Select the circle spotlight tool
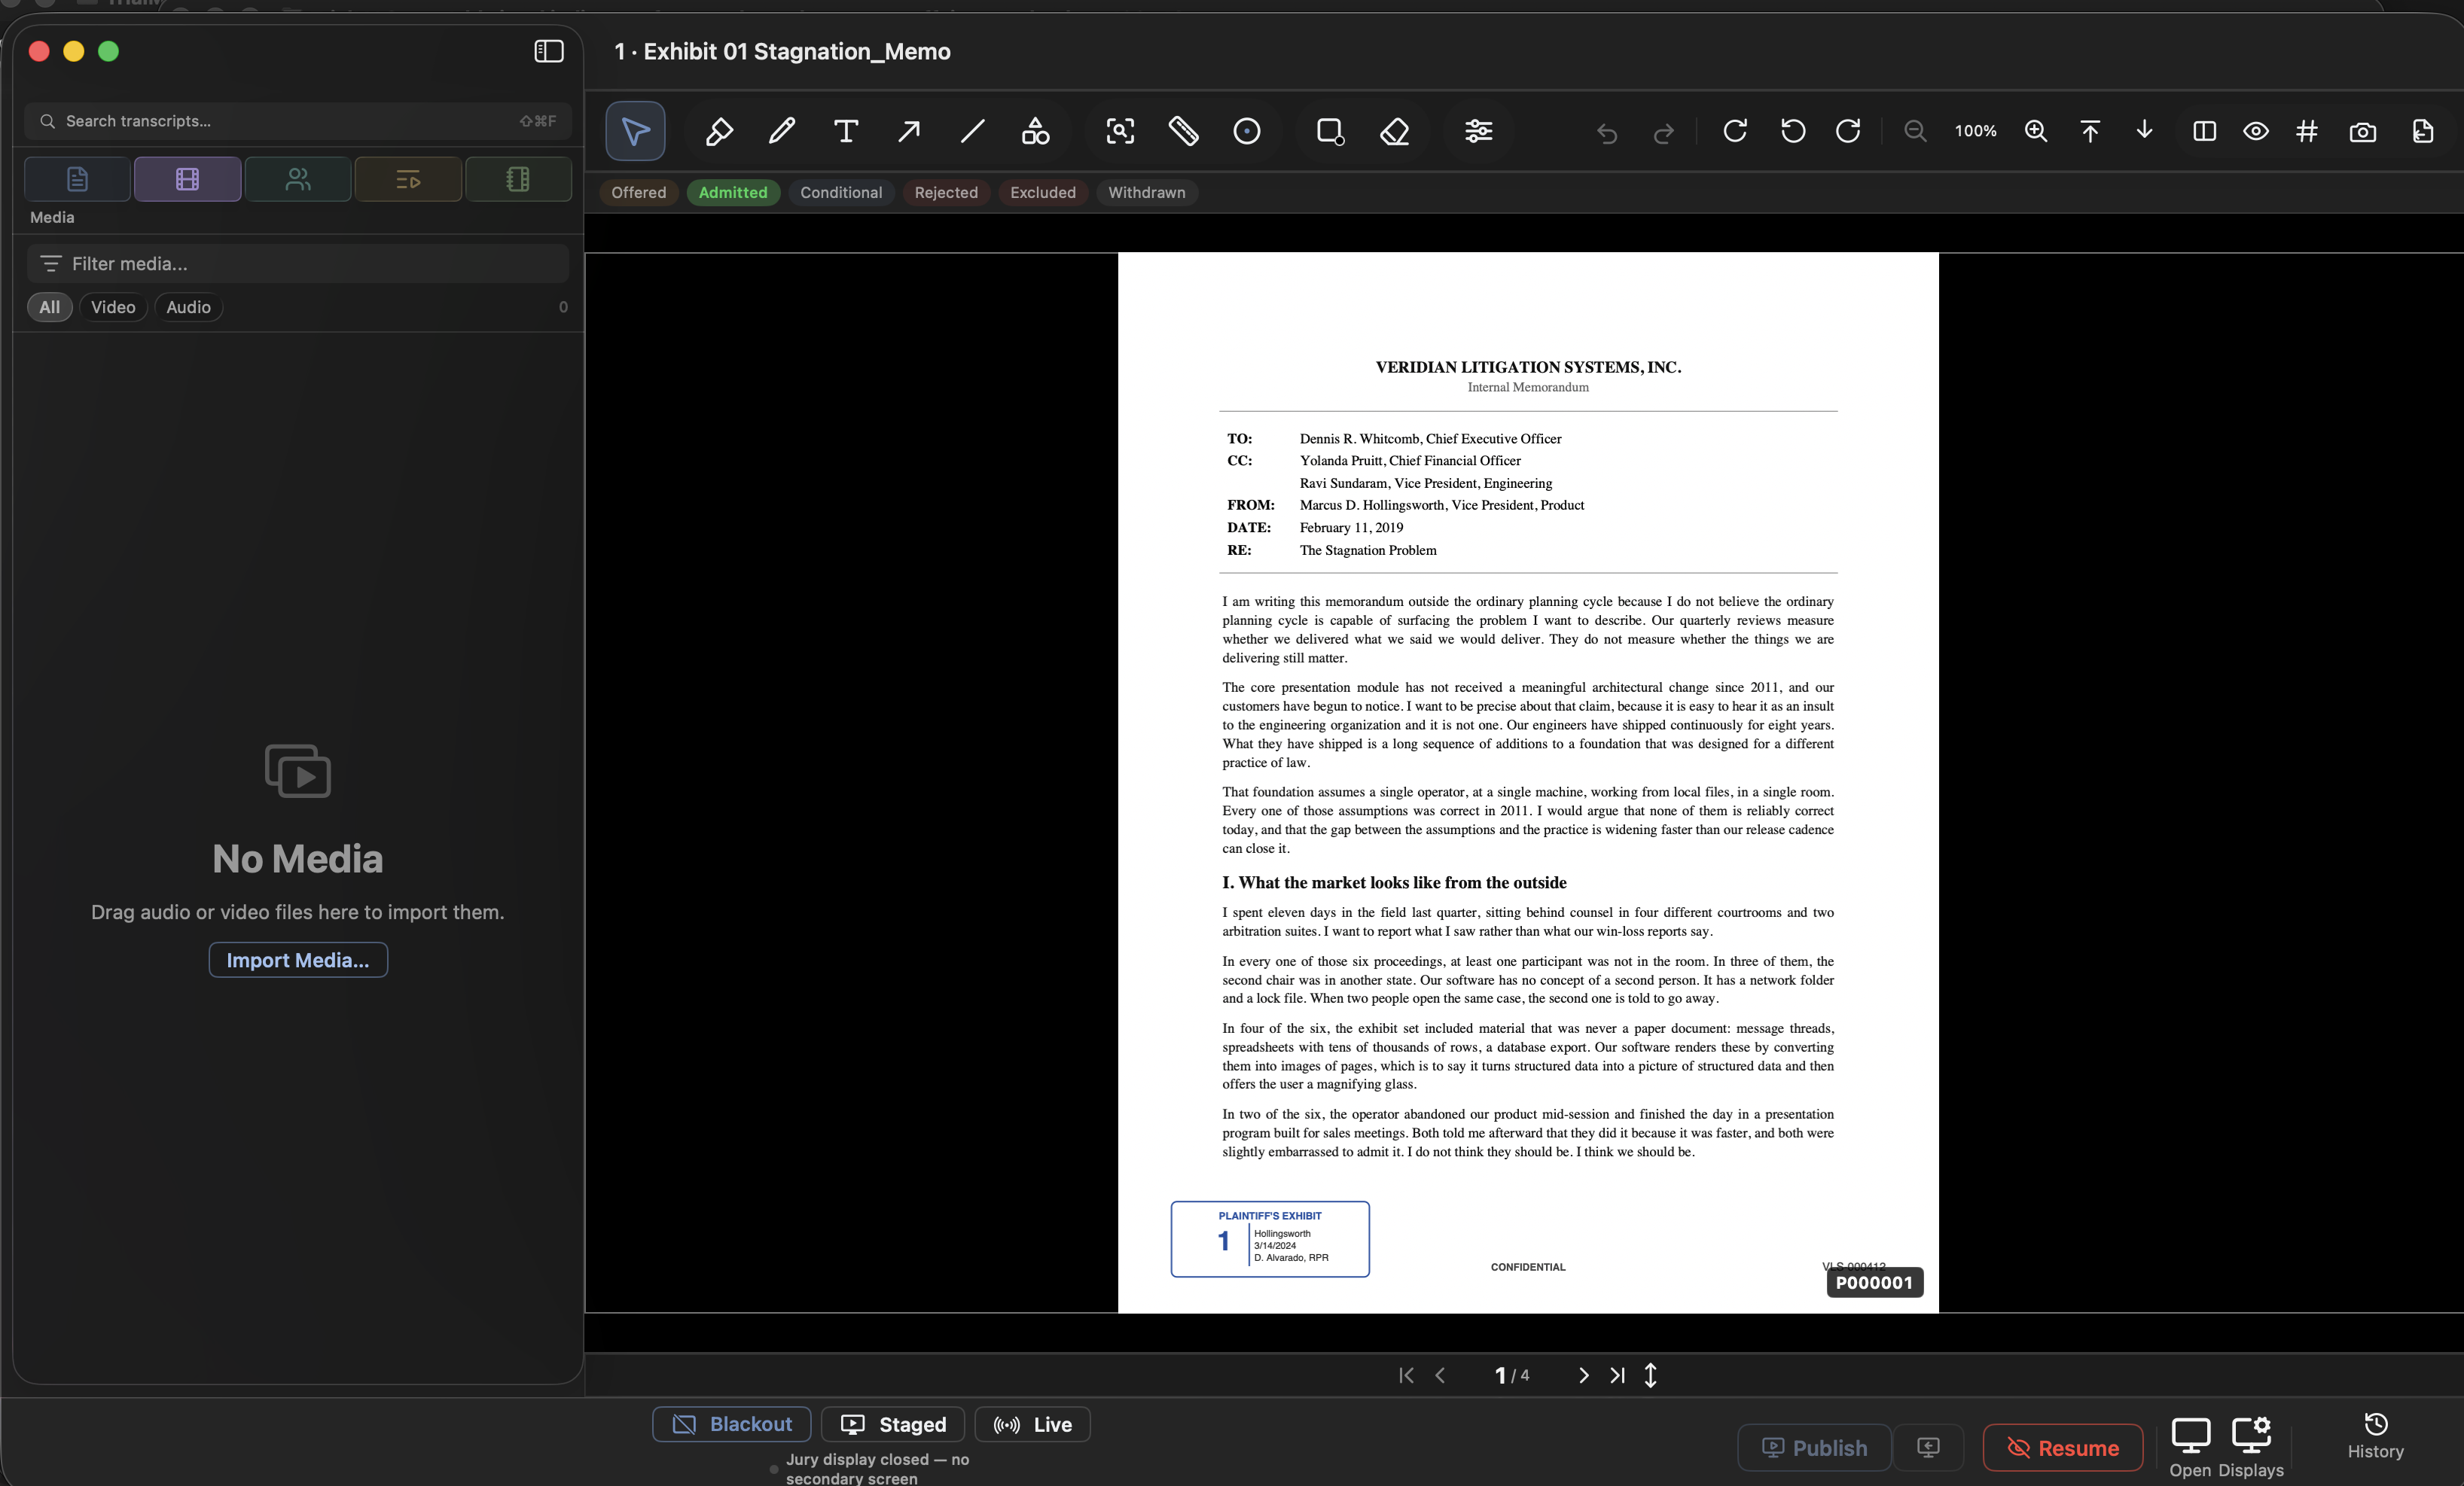This screenshot has width=2464, height=1486. pyautogui.click(x=1247, y=131)
